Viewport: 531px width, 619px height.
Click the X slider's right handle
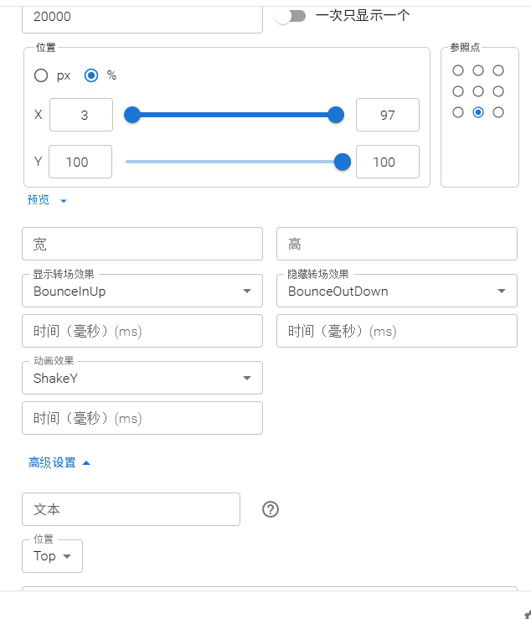click(x=336, y=115)
